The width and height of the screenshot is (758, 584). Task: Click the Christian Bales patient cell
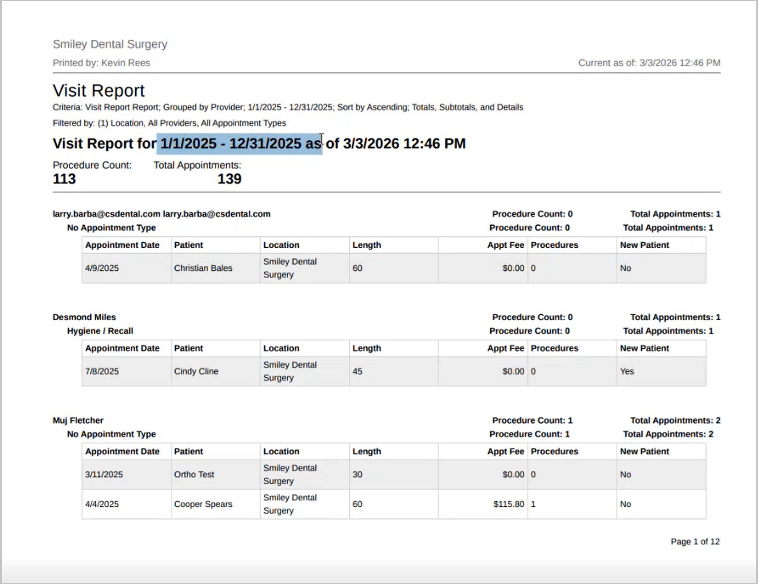203,268
